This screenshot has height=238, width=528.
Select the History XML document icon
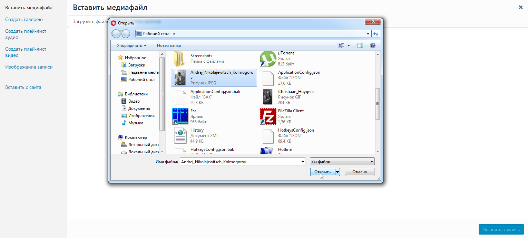[x=180, y=136]
